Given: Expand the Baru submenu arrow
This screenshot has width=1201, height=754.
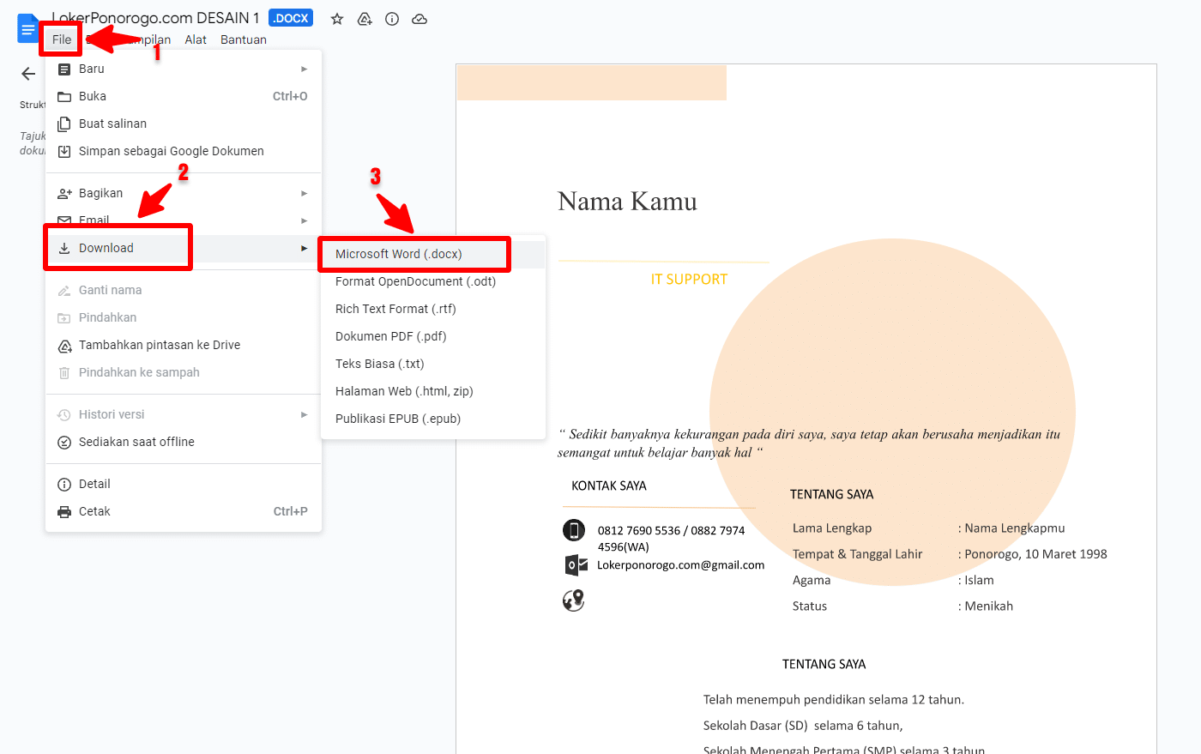Looking at the screenshot, I should (304, 69).
